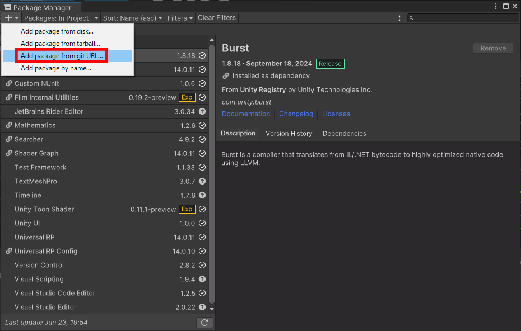Switch to the Dependencies tab

click(344, 133)
